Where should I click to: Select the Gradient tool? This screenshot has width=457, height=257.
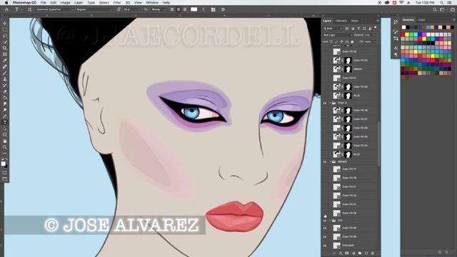click(x=5, y=98)
